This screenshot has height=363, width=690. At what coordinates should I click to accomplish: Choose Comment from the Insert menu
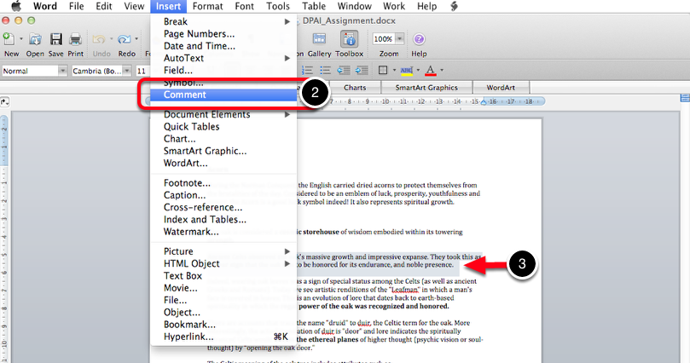(223, 95)
